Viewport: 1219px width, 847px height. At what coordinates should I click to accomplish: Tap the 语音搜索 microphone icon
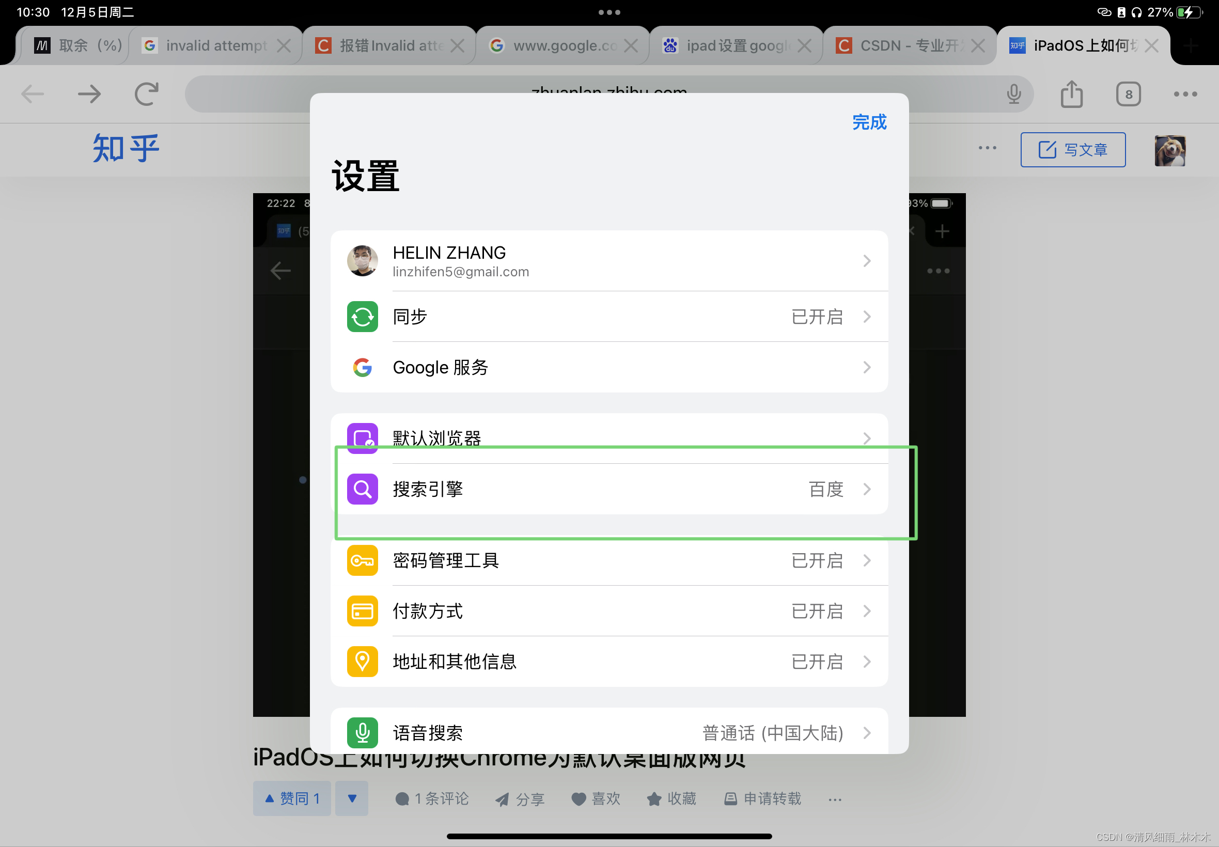tap(362, 733)
